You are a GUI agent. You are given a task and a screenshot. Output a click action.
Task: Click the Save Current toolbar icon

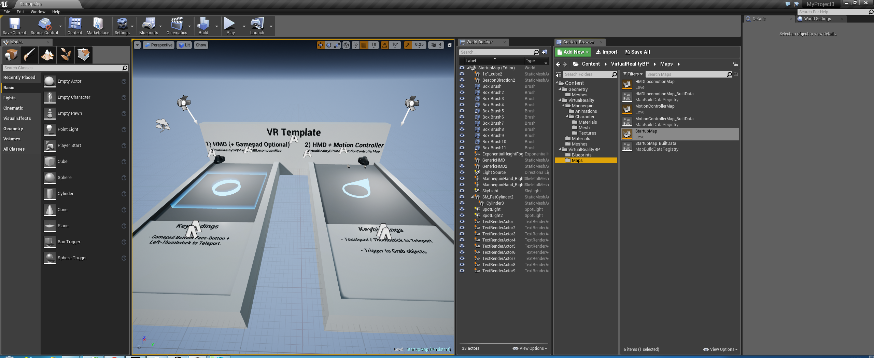(14, 26)
